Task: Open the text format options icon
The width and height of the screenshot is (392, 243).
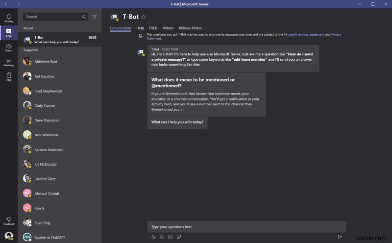Action: click(153, 237)
